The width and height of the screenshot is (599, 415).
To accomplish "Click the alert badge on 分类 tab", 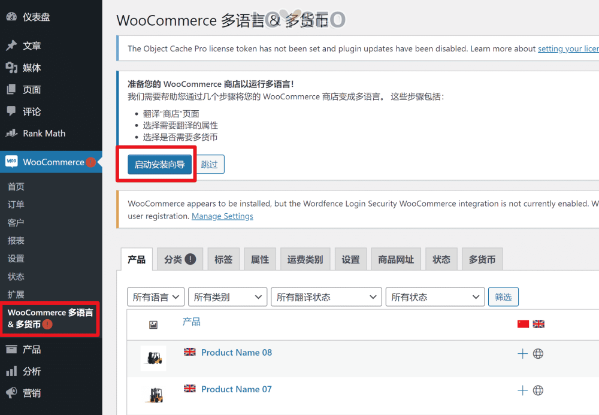I will pyautogui.click(x=190, y=259).
